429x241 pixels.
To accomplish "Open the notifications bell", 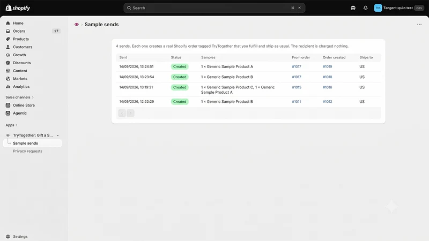I will [x=365, y=8].
